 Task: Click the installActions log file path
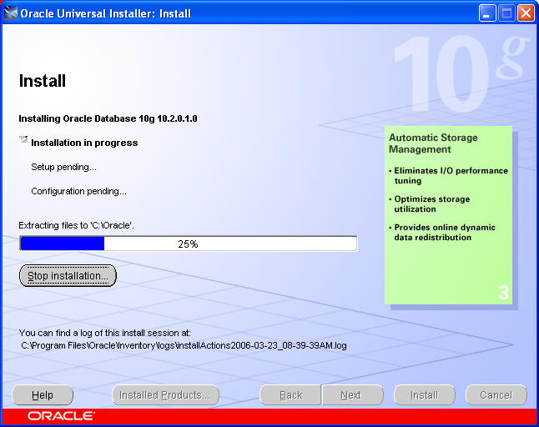(184, 344)
